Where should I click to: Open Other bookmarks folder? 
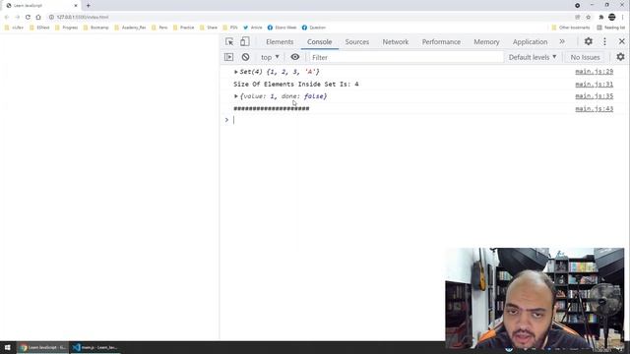pos(571,28)
